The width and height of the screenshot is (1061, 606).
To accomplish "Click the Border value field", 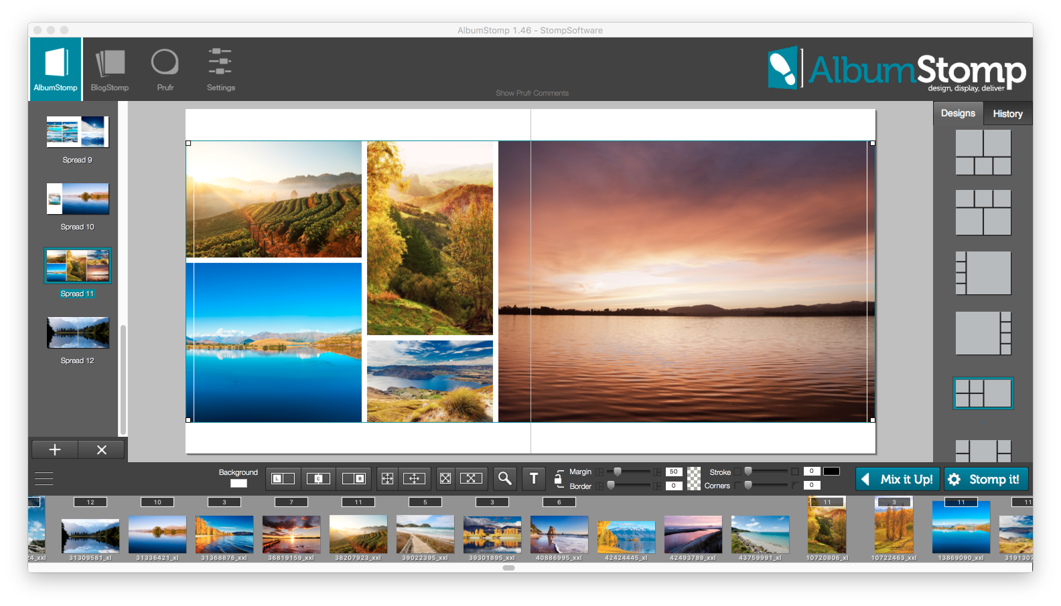I will click(674, 486).
